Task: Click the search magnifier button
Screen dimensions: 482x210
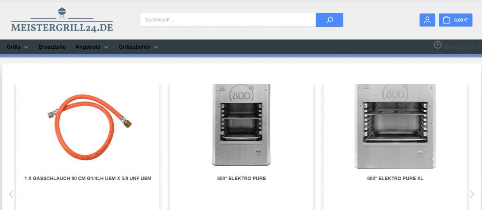Action: point(330,20)
